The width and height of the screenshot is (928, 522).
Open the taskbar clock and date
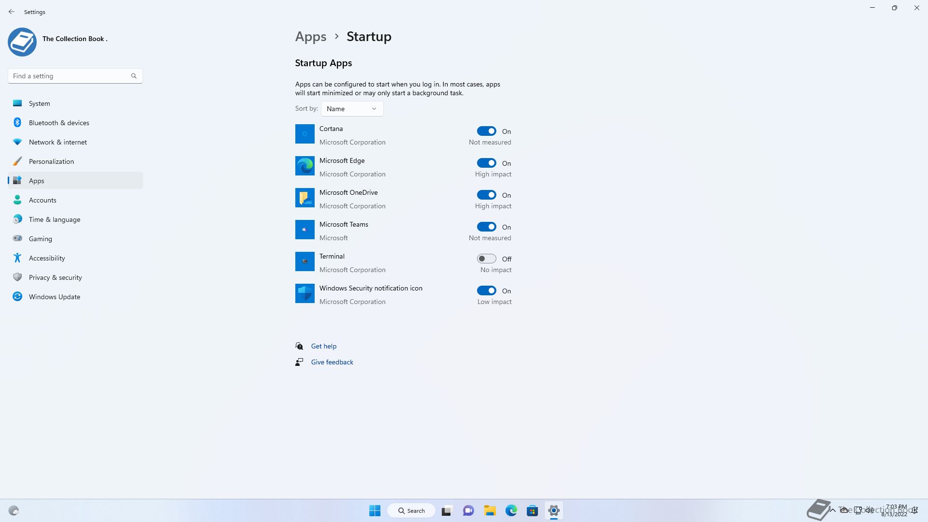[x=895, y=510]
